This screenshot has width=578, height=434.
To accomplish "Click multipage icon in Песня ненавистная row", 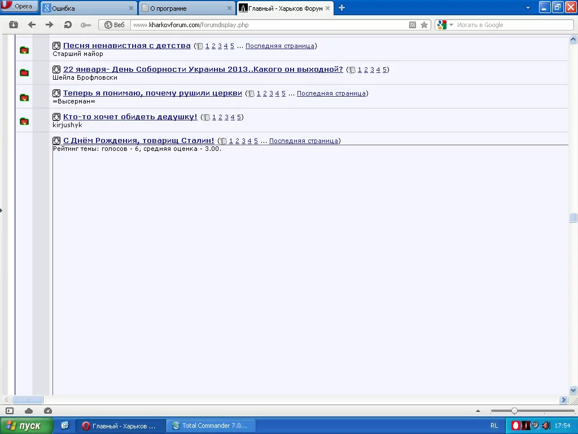I will pos(200,46).
